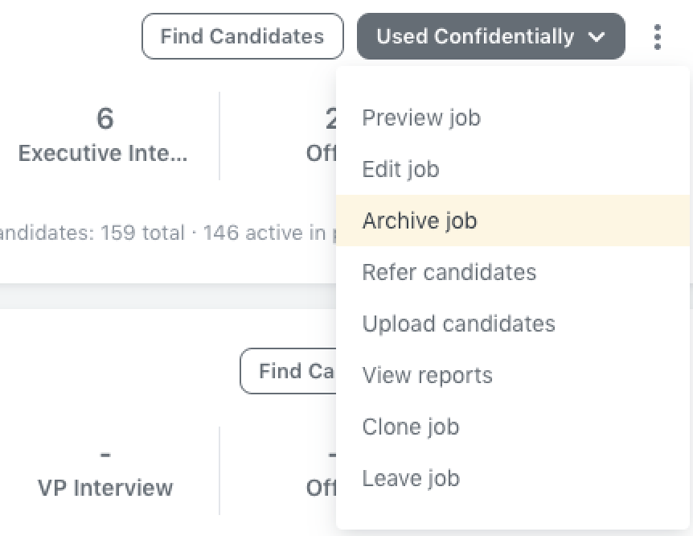Click Refer candidates menu entry

[449, 272]
